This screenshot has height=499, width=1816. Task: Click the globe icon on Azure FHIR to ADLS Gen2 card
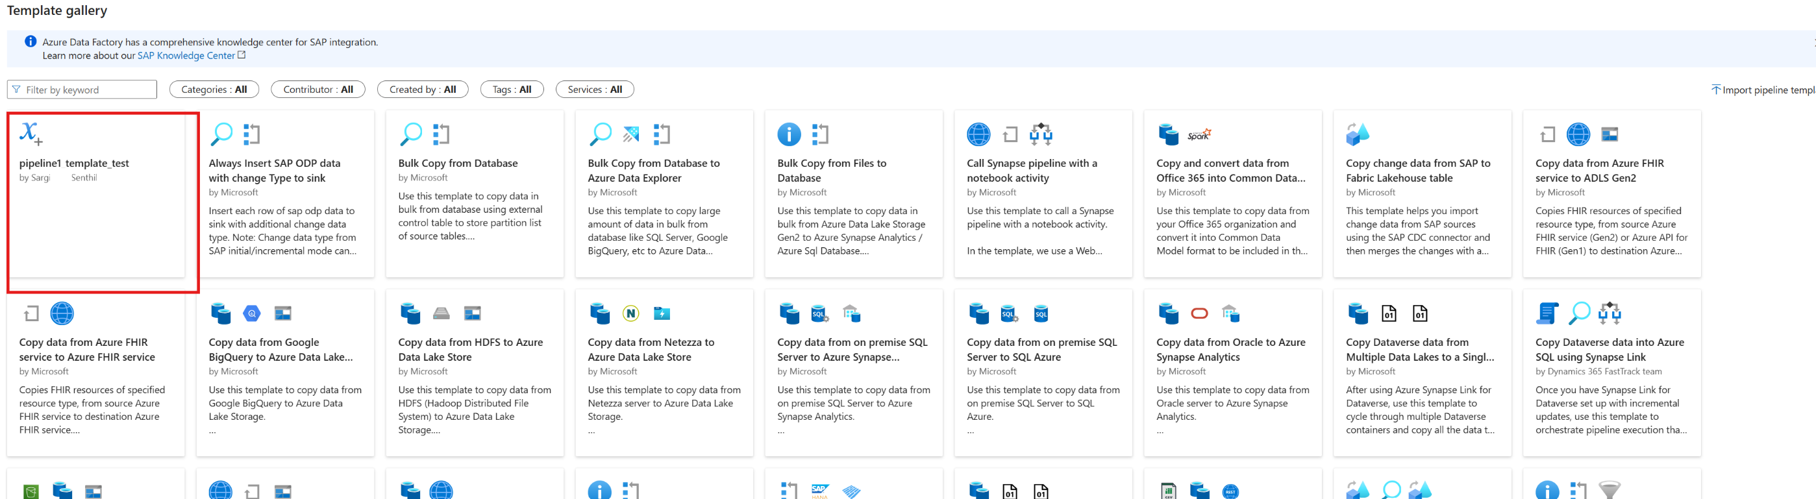1578,134
